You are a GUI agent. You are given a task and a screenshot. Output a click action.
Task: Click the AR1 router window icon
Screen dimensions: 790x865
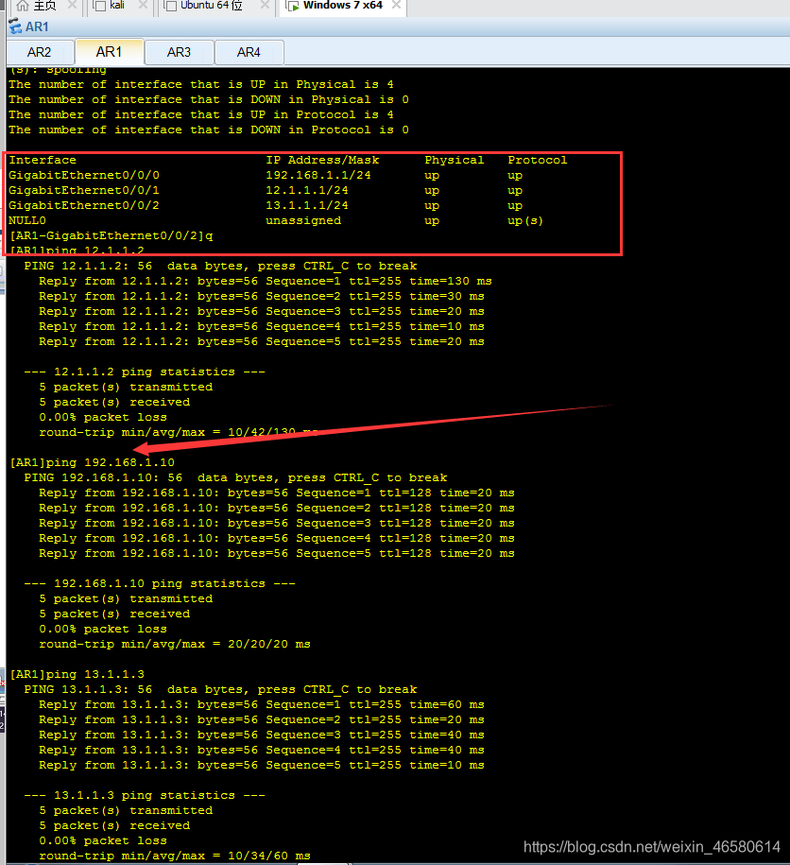15,26
